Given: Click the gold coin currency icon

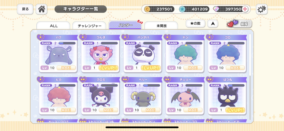Looking at the screenshot, I should coord(147,9).
